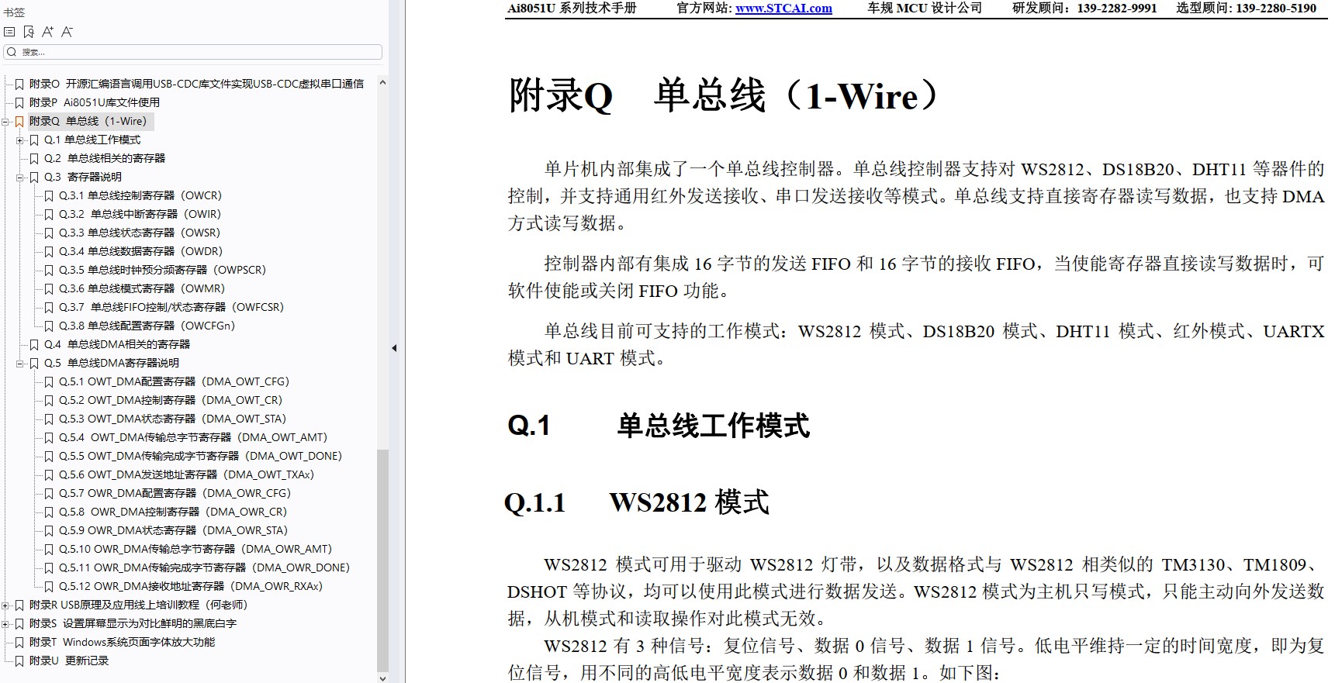Select Q.1 单总线工作模式 bookmark
Image resolution: width=1335 pixels, height=683 pixels.
[92, 140]
